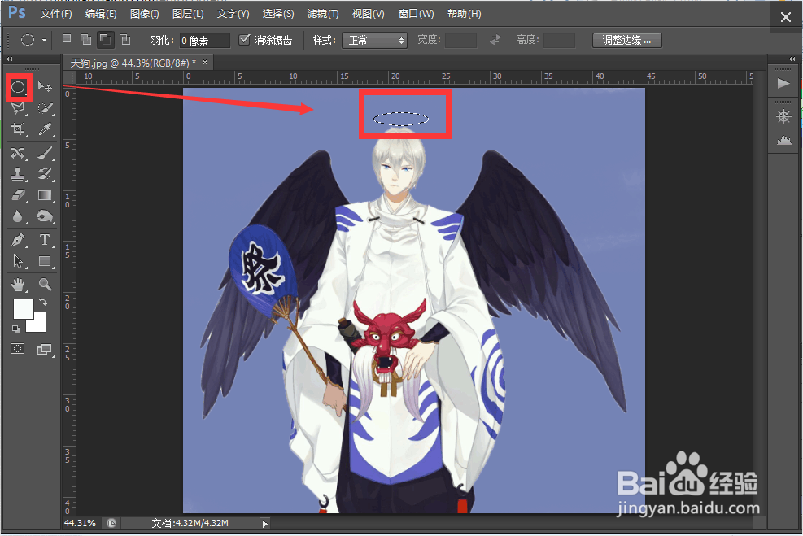This screenshot has width=803, height=536.
Task: Open the 文件(F) menu
Action: coord(56,14)
